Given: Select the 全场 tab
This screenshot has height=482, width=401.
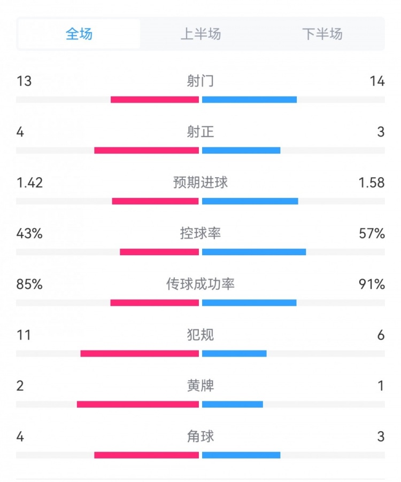Looking at the screenshot, I should pyautogui.click(x=79, y=34).
